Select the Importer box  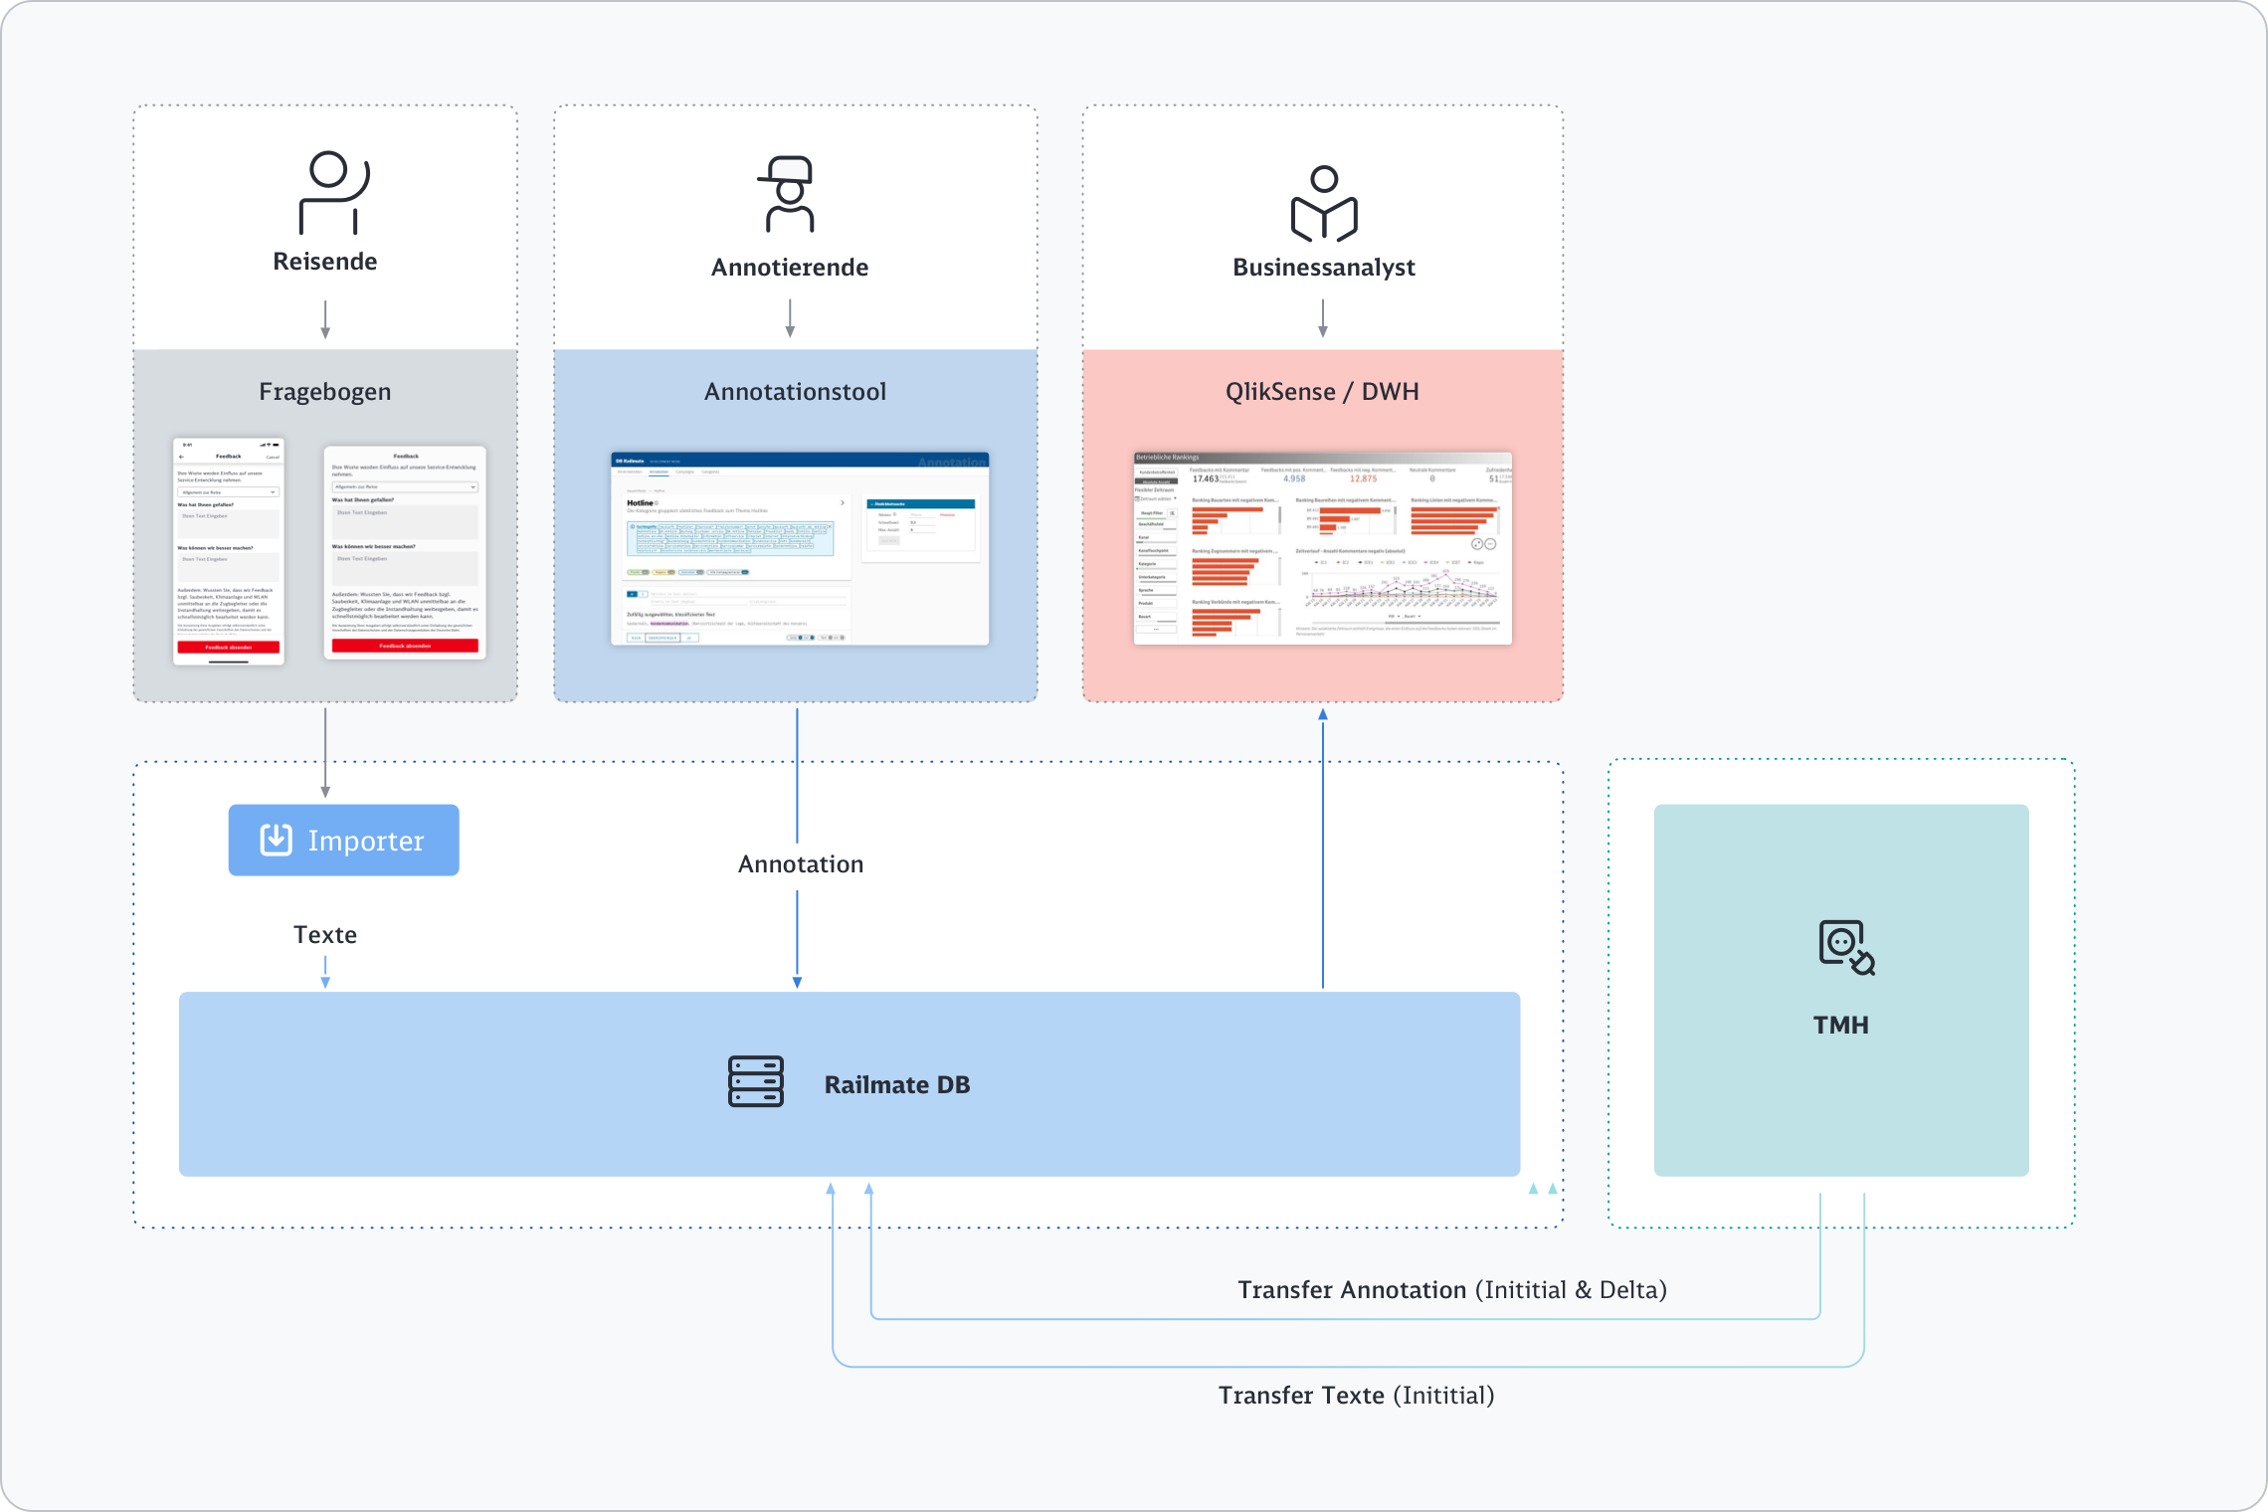pyautogui.click(x=343, y=841)
